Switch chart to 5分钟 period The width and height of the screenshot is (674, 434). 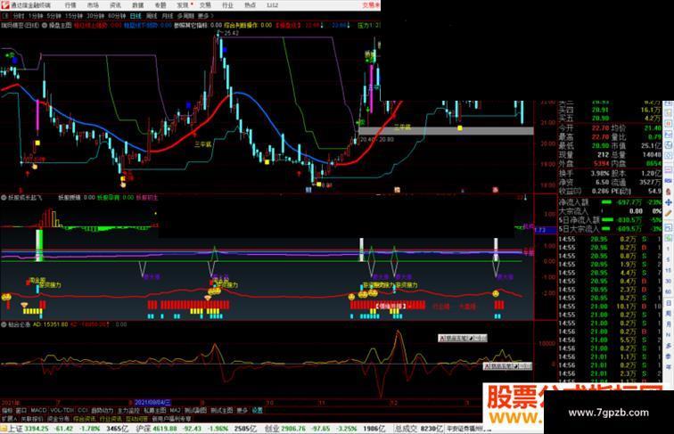(x=54, y=16)
